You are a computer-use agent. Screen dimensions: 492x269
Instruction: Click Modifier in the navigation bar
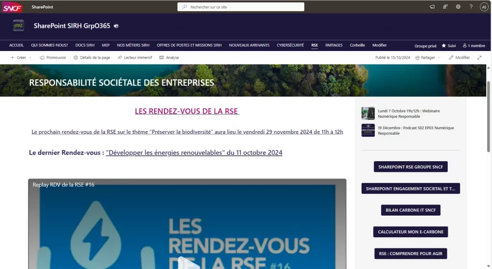pos(380,45)
